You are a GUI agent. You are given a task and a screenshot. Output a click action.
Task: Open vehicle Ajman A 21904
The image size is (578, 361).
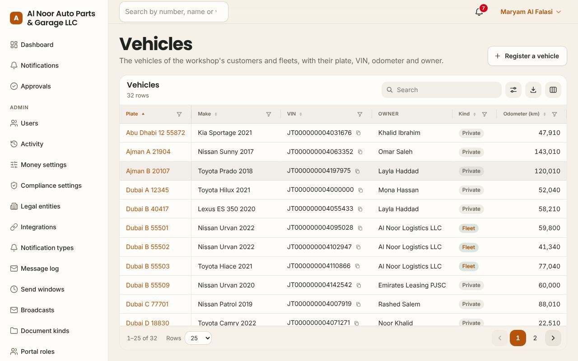coord(148,152)
